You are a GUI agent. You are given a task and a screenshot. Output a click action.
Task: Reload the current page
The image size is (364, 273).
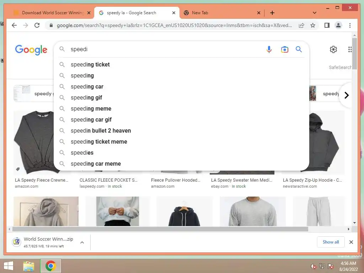(x=37, y=25)
